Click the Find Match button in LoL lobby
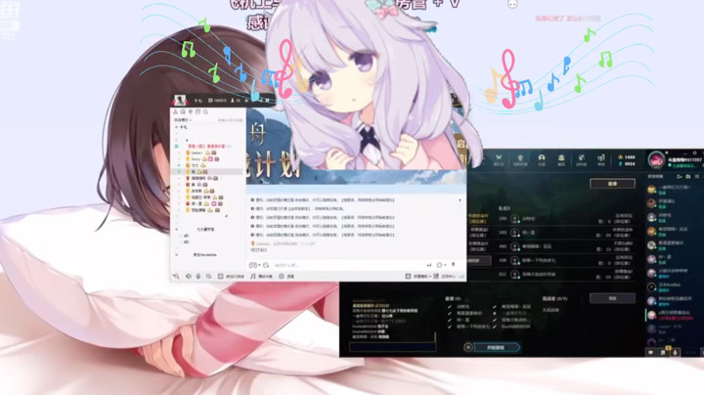This screenshot has width=704, height=395. pyautogui.click(x=497, y=347)
